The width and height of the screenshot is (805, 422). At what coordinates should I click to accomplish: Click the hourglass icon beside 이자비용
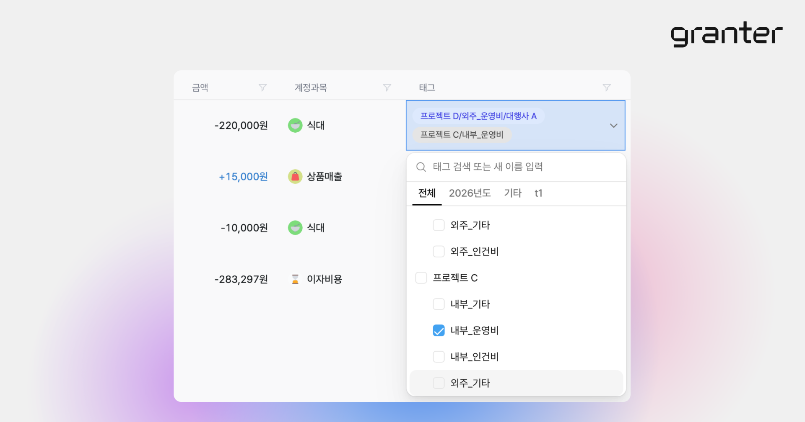pos(295,279)
